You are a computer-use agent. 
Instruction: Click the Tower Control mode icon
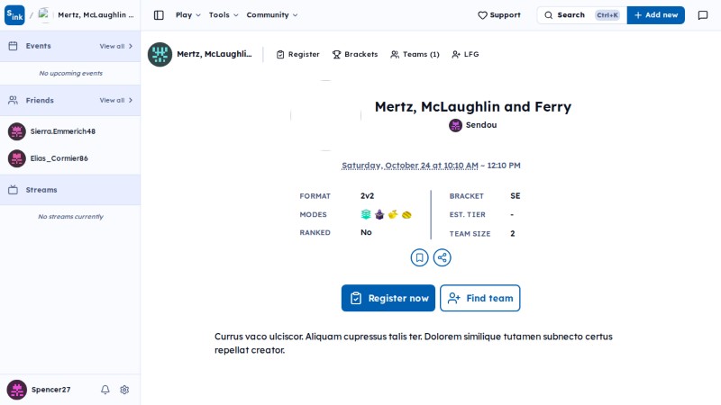click(x=379, y=214)
